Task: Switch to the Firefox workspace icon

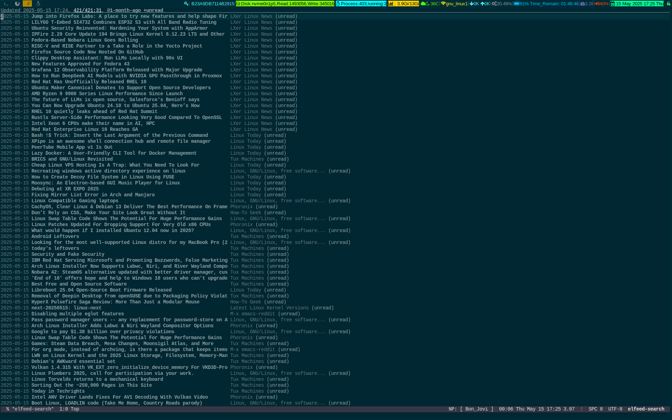Action: coord(17,4)
